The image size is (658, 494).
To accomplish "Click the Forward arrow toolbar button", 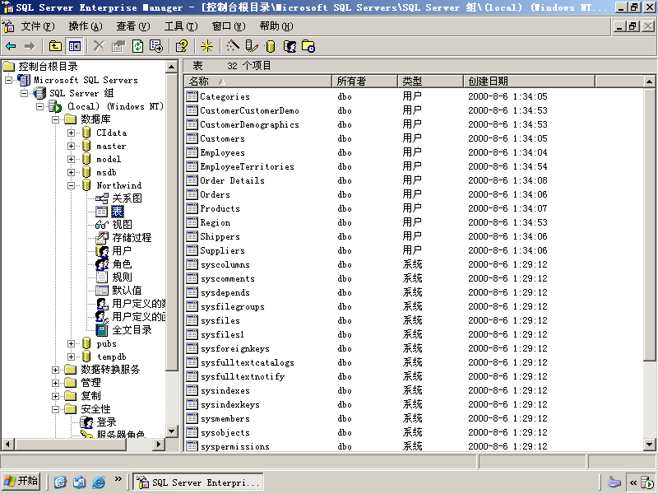I will coord(30,46).
